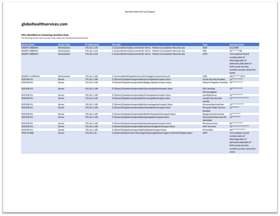Image resolution: width=280 pixels, height=216 pixels.
Task: Click the Device Type column header
Action: click(x=64, y=44)
